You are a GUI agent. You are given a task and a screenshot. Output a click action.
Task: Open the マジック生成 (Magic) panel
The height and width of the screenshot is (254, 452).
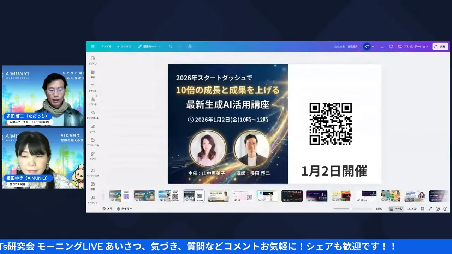coord(93,173)
